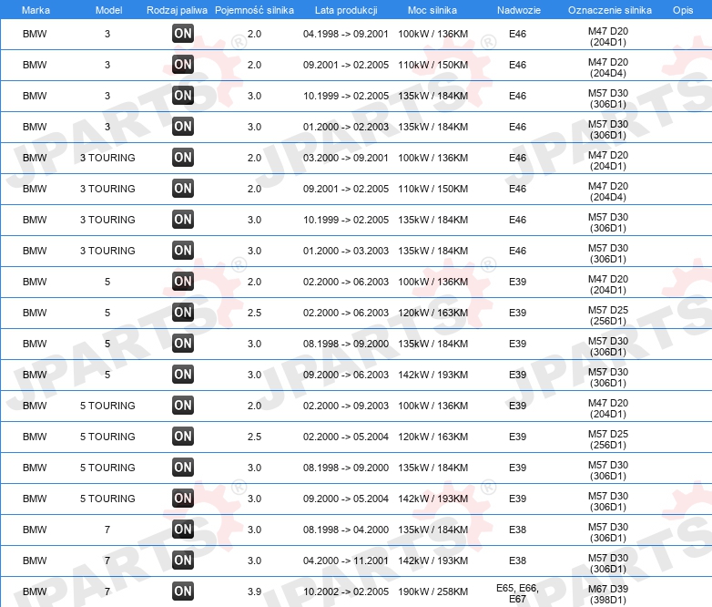
Task: Click the ON diesel icon for BMW 3 136KM
Action: click(x=183, y=33)
